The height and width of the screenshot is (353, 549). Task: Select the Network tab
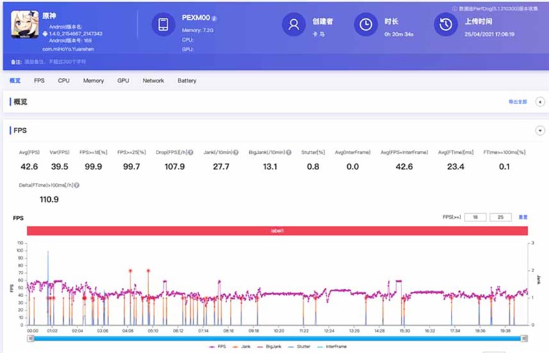pos(153,80)
